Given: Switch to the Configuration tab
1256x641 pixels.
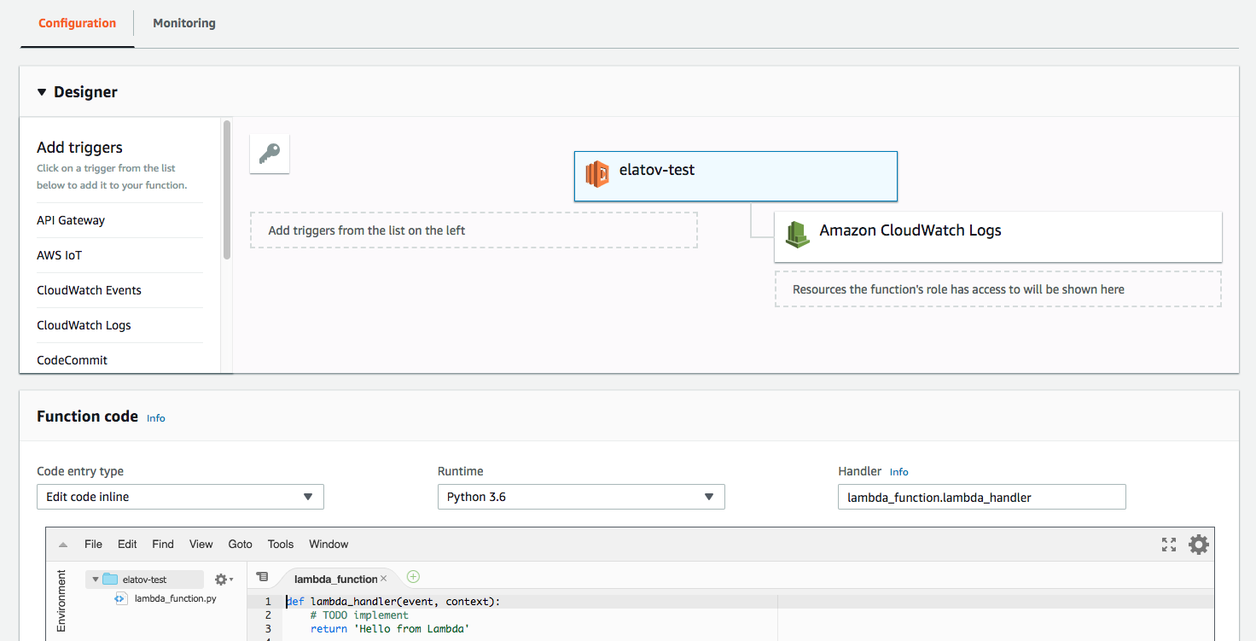Looking at the screenshot, I should point(77,23).
